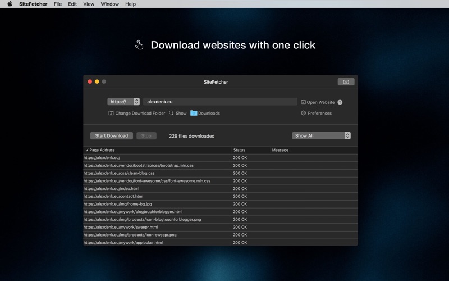Click the Preferences gear icon
Viewport: 449px width, 281px height.
pos(303,113)
